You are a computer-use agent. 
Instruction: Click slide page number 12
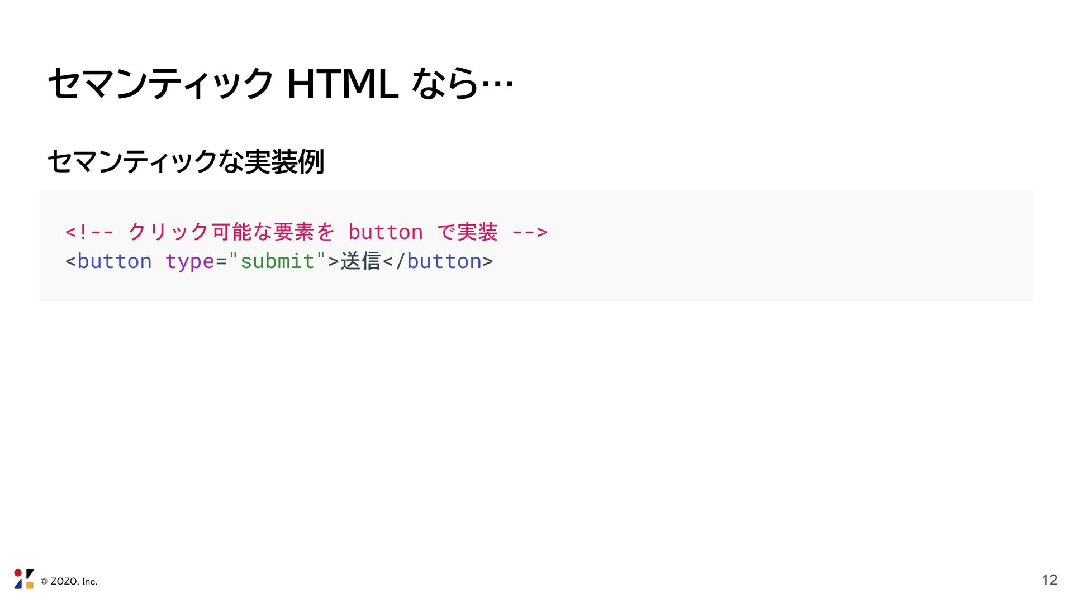point(1049,580)
